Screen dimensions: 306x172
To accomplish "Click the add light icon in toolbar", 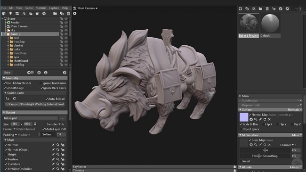I will [x=10, y=14].
